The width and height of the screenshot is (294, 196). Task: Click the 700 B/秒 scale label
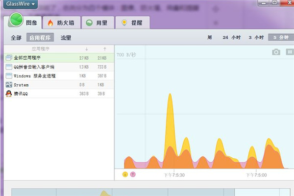pyautogui.click(x=126, y=55)
